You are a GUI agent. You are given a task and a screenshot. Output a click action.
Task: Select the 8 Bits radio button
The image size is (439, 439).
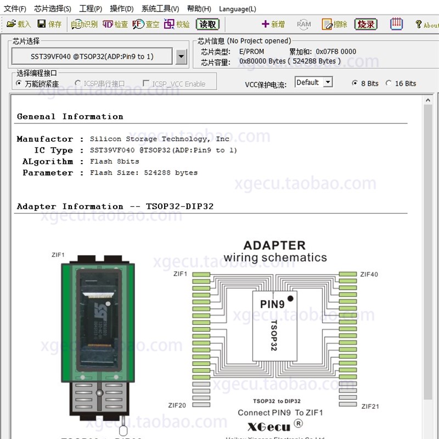(x=354, y=83)
